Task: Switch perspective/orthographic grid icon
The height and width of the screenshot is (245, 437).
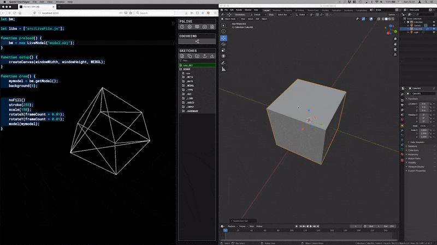Action: coord(395,55)
